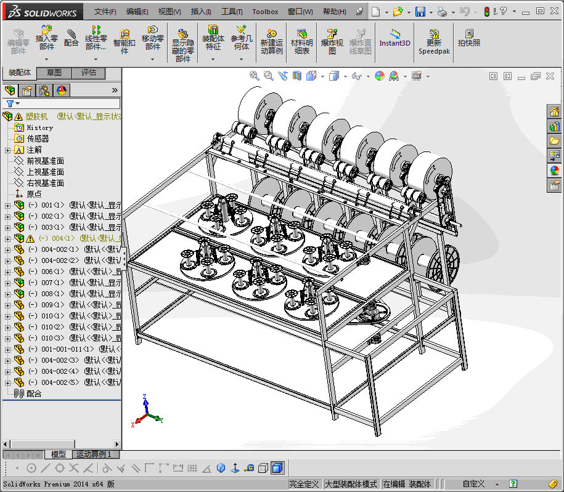Select the Mate (配合) tool
The image size is (564, 492).
pyautogui.click(x=72, y=37)
